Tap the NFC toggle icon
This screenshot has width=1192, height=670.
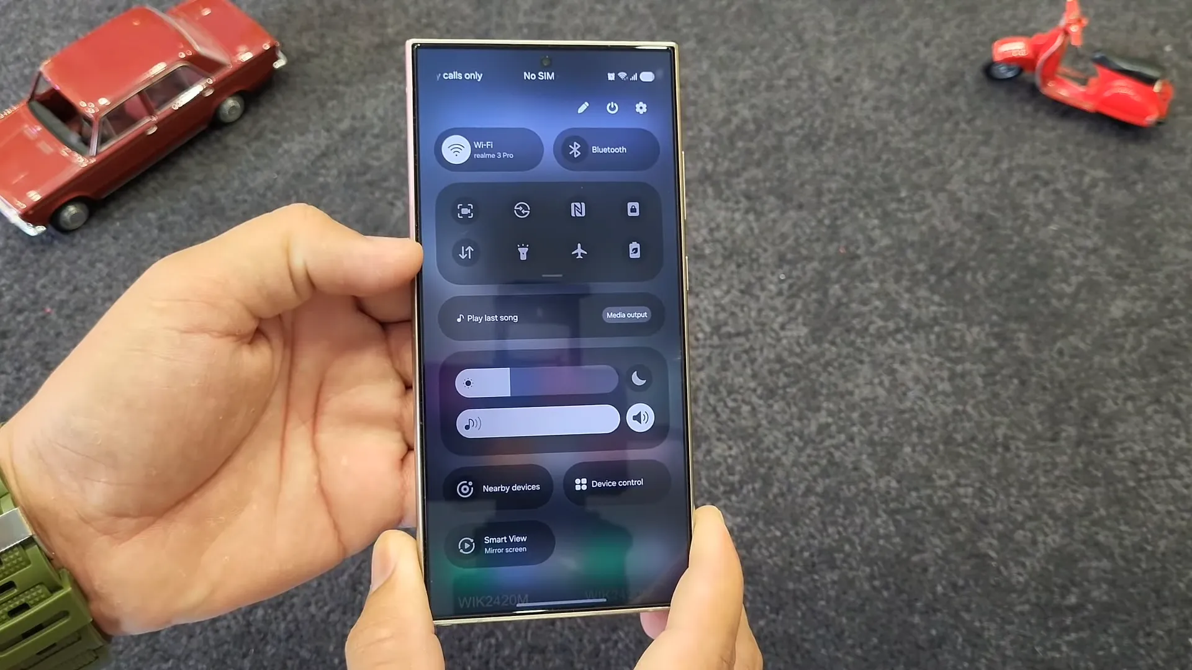point(577,210)
